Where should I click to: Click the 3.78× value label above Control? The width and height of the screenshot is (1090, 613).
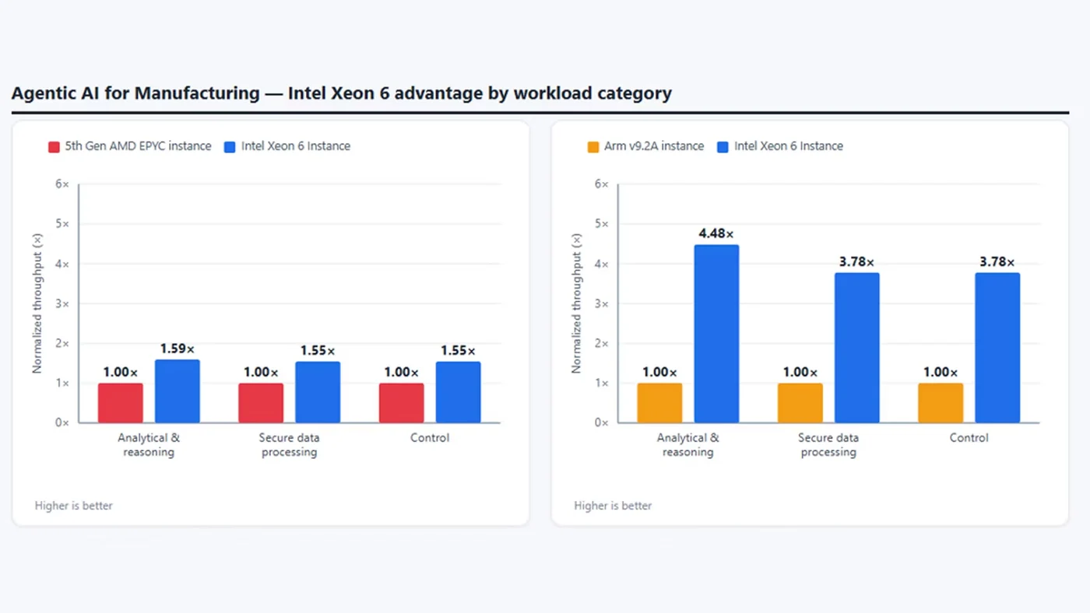[997, 262]
